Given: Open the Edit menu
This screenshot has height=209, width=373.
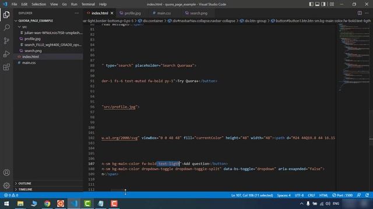Looking at the screenshot, I should [x=24, y=4].
